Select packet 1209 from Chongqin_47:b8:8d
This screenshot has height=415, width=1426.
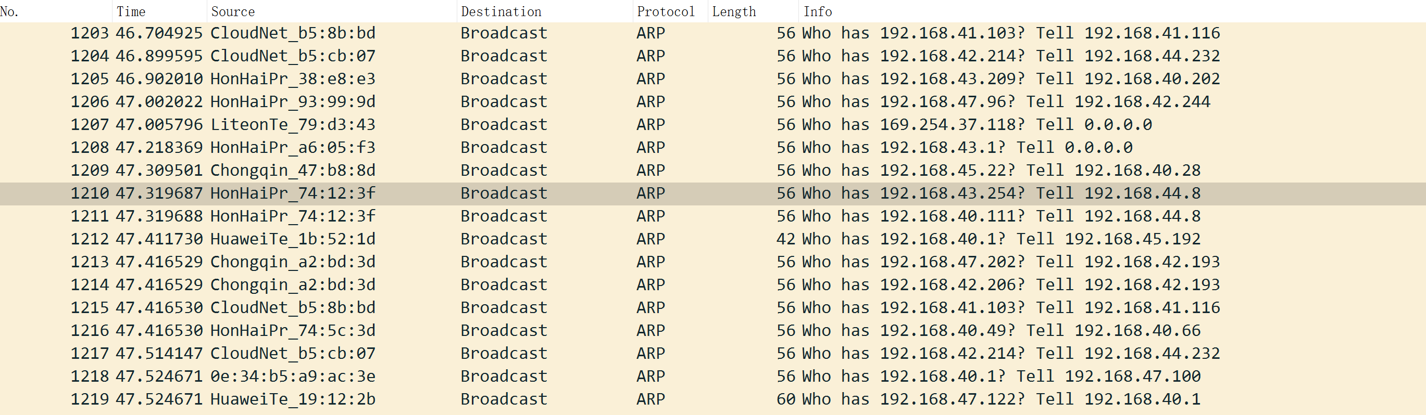(292, 170)
